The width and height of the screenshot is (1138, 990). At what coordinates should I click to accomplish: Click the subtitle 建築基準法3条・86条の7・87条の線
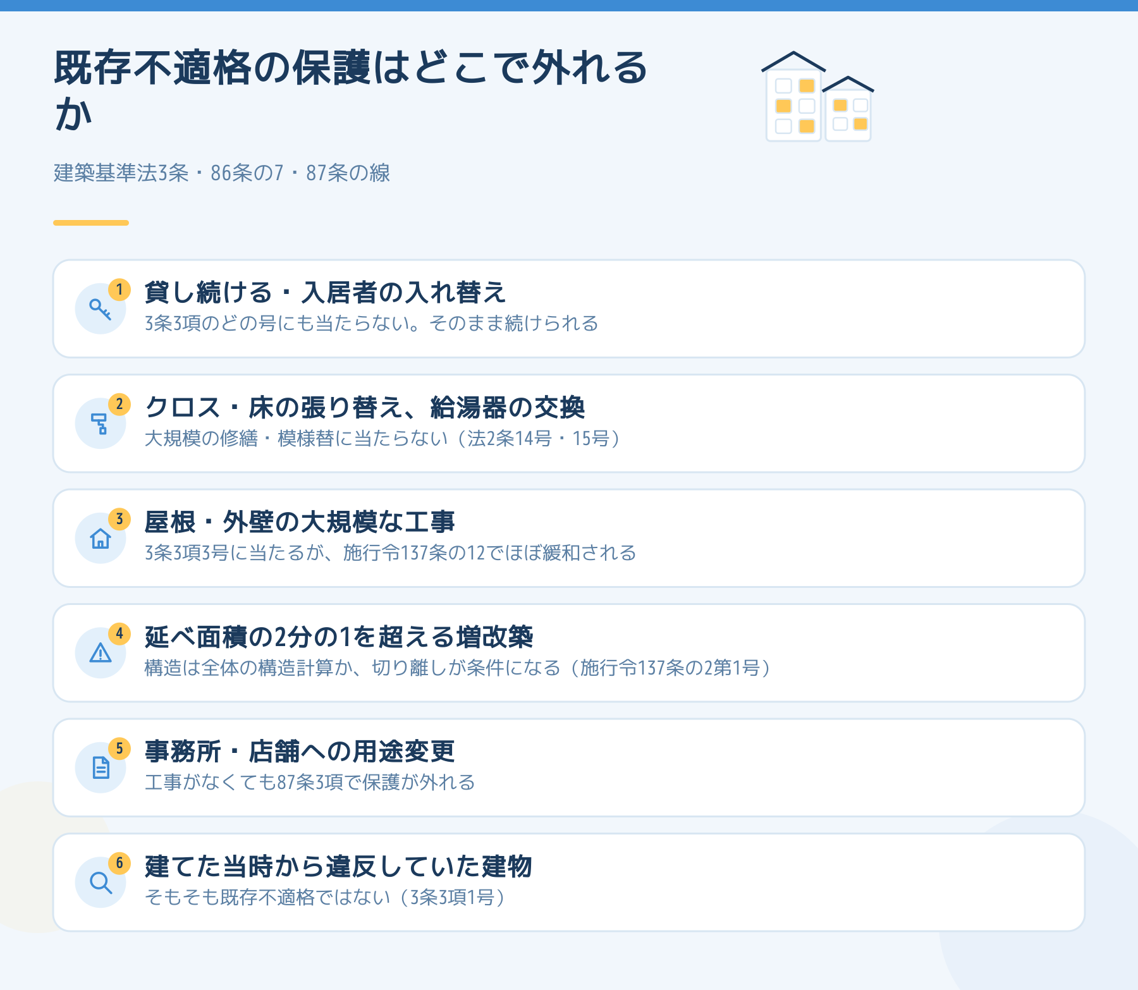[222, 173]
